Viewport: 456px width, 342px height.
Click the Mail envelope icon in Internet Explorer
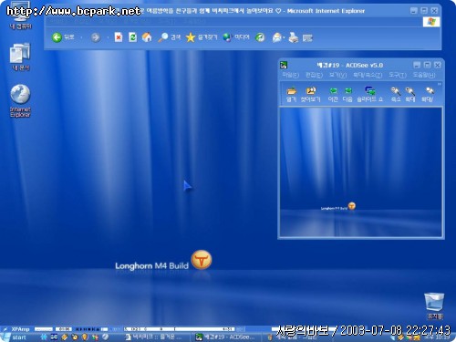tap(276, 37)
